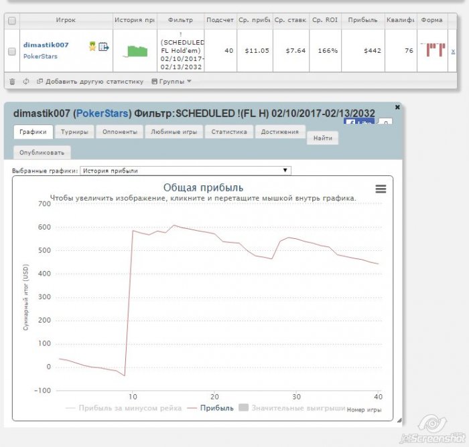Open the dimastik007 player link
The image size is (469, 447).
46,45
